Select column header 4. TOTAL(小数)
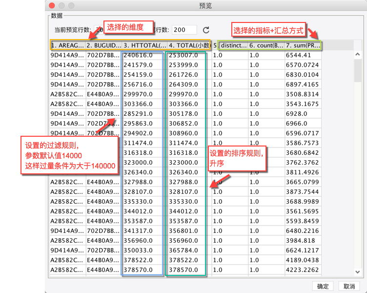The image size is (367, 293). pyautogui.click(x=189, y=45)
